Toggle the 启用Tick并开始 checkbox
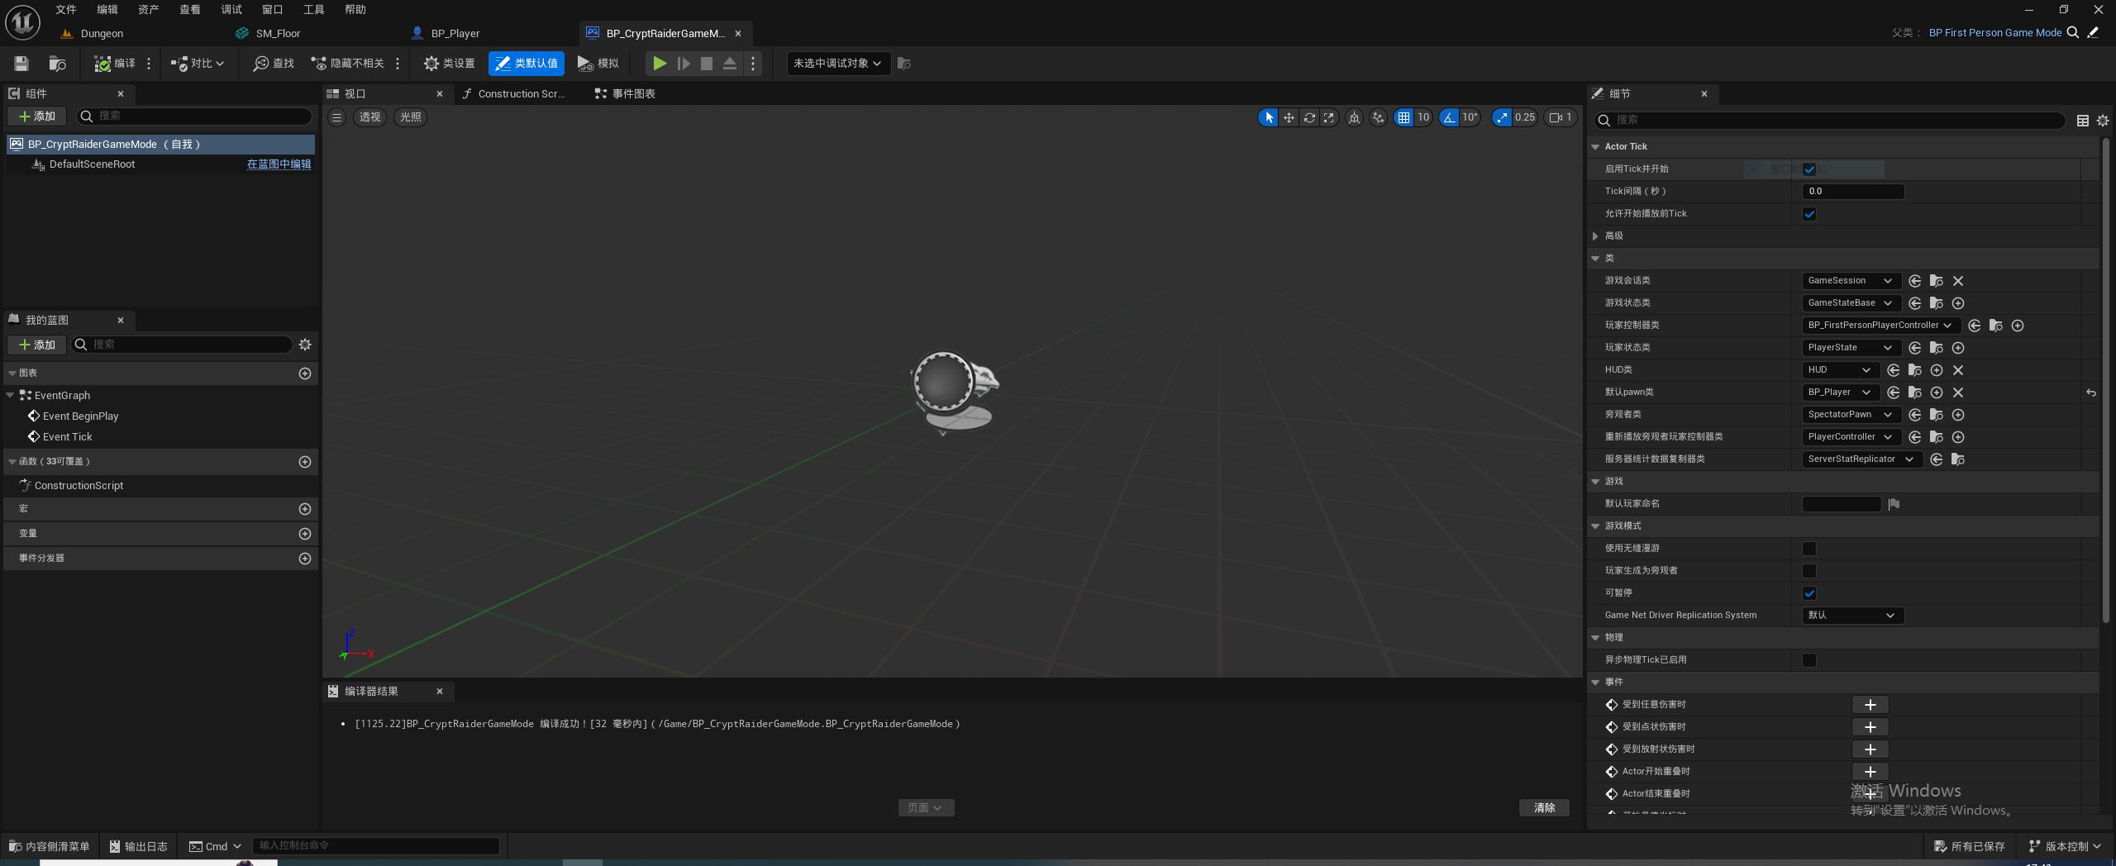The image size is (2116, 866). (1809, 169)
